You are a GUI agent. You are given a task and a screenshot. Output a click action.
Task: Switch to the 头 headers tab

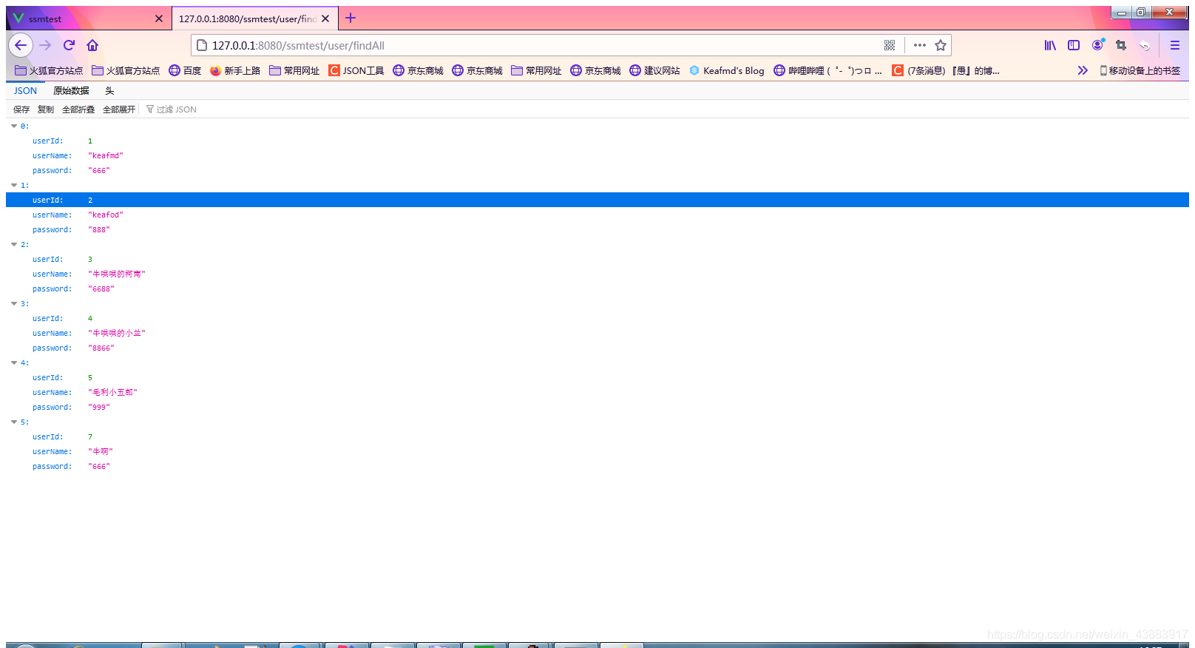[109, 90]
